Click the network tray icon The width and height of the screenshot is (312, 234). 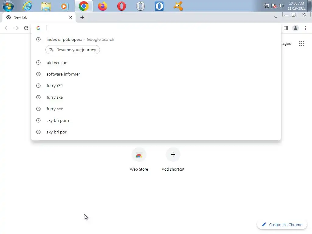pos(266,6)
